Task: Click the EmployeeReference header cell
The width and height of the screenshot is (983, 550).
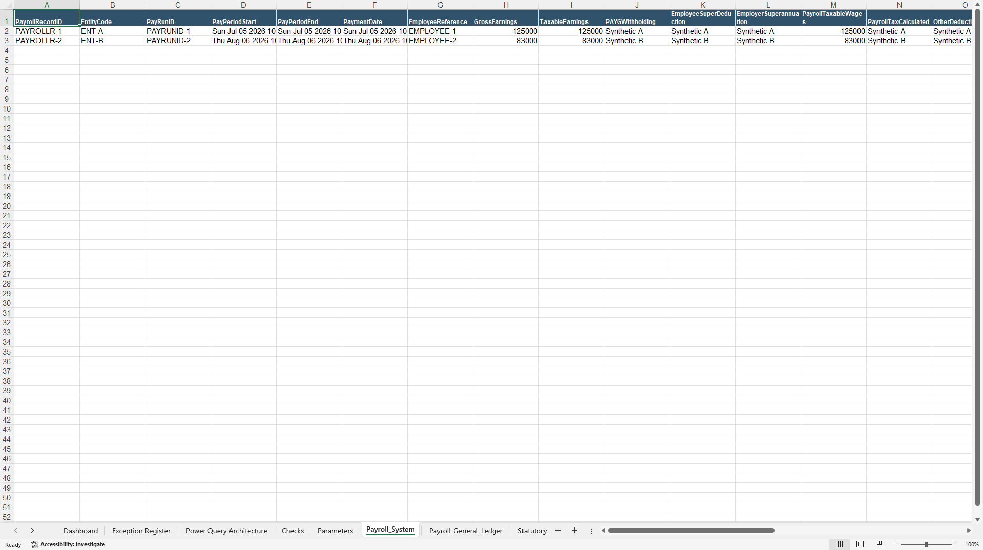Action: pos(440,18)
